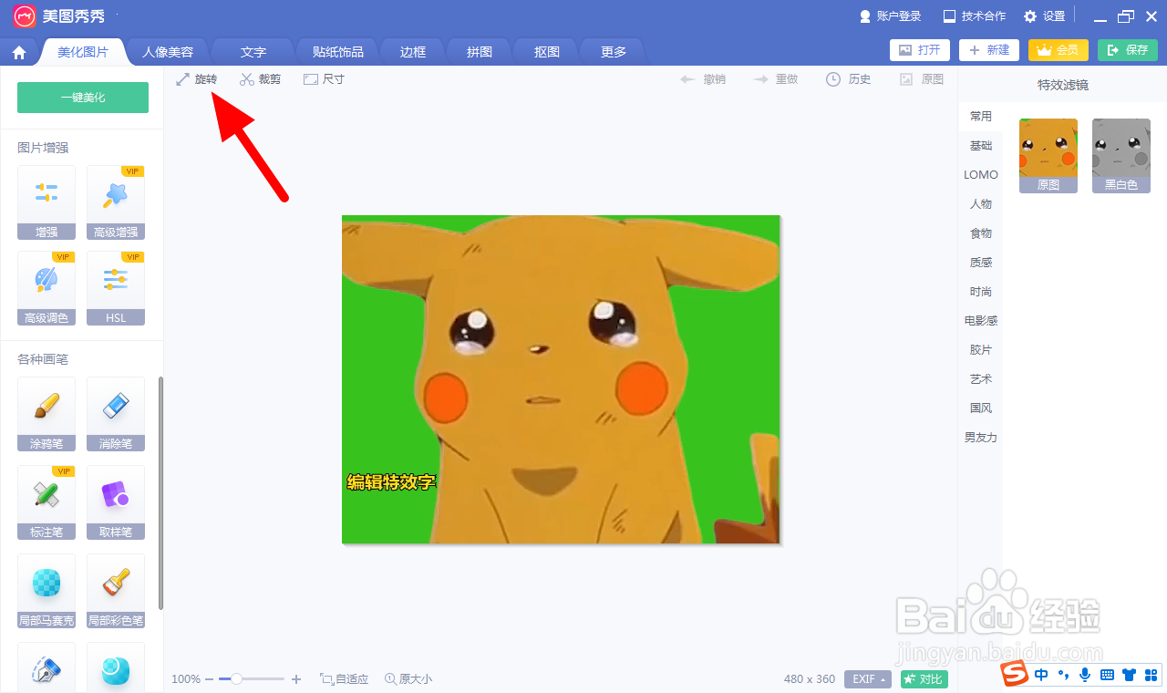Click the input method microphone icon
This screenshot has height=693, width=1167.
click(x=1085, y=675)
